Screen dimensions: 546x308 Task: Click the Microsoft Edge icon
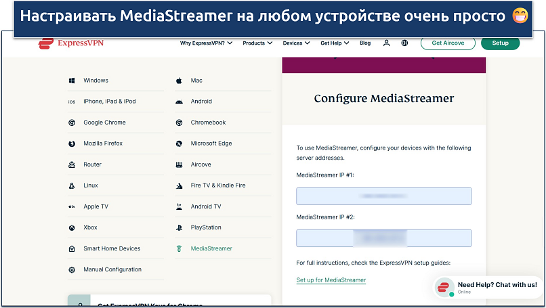(x=179, y=144)
